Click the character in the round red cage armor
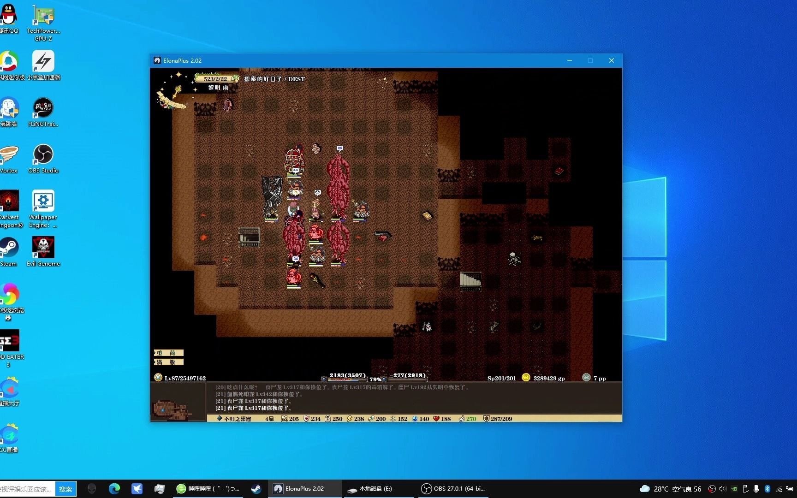The height and width of the screenshot is (498, 797). pos(295,159)
